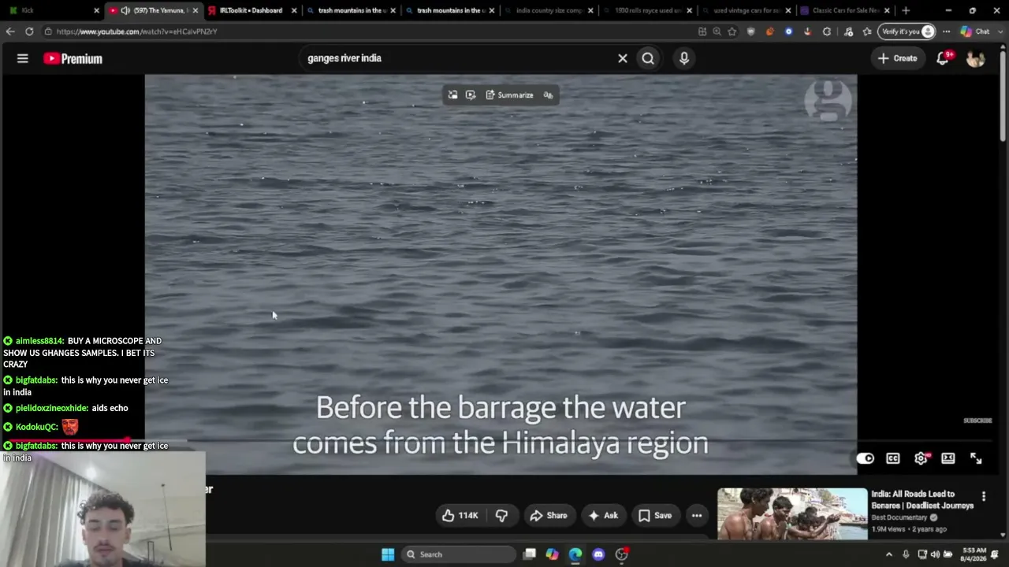Mute the YouTube tab via its speaker icon
Image resolution: width=1009 pixels, height=567 pixels.
(x=125, y=10)
